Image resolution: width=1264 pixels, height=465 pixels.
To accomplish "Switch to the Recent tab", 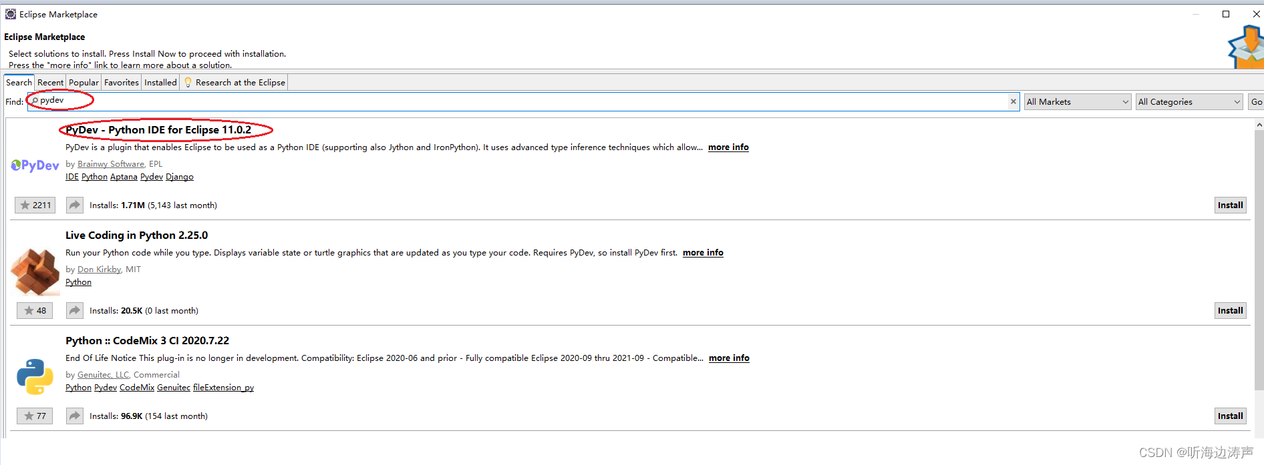I will click(50, 83).
